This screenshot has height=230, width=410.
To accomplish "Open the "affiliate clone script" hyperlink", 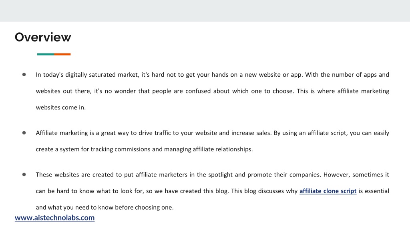I will click(328, 191).
